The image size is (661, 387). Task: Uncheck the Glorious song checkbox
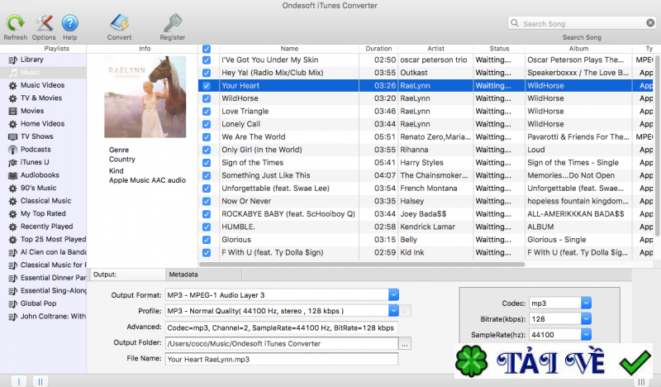[207, 240]
